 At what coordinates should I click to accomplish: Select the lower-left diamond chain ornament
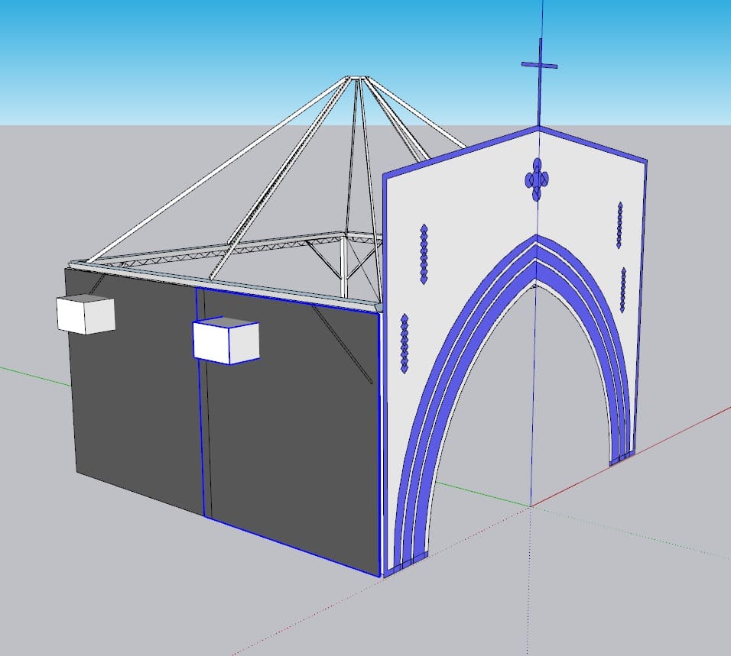click(x=404, y=344)
